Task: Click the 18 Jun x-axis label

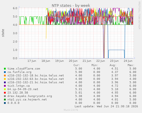Action: [x=46, y=61]
